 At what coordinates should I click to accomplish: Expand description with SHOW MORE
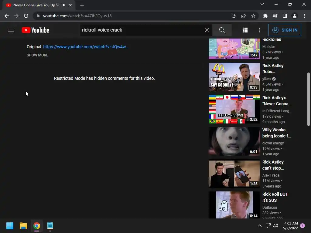(x=37, y=55)
